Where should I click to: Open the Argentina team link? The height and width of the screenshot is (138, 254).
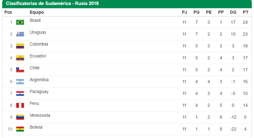(x=39, y=80)
